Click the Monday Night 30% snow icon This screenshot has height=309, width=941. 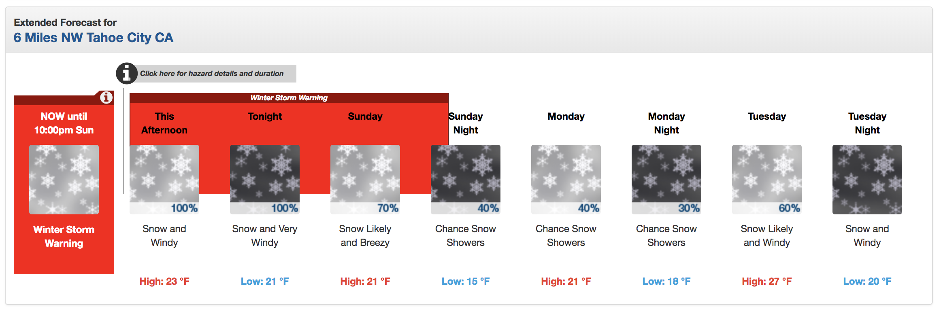666,180
